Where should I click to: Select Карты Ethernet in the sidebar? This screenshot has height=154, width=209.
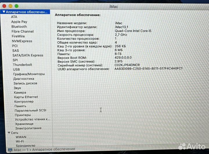click(x=26, y=97)
